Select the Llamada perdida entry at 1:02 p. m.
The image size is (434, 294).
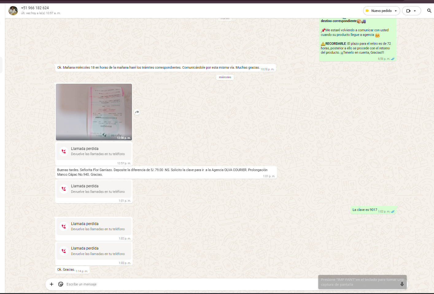(x=94, y=227)
